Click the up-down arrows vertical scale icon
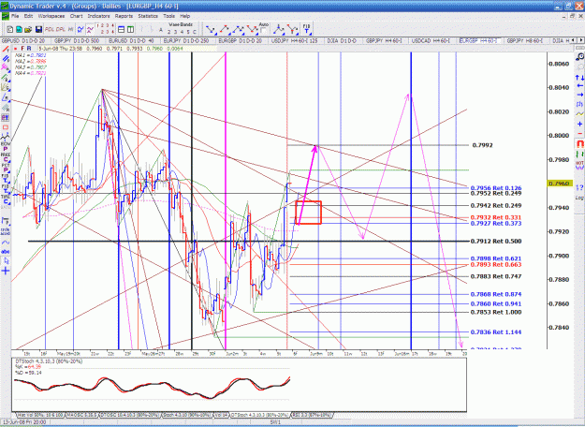The image size is (585, 427). 579,78
